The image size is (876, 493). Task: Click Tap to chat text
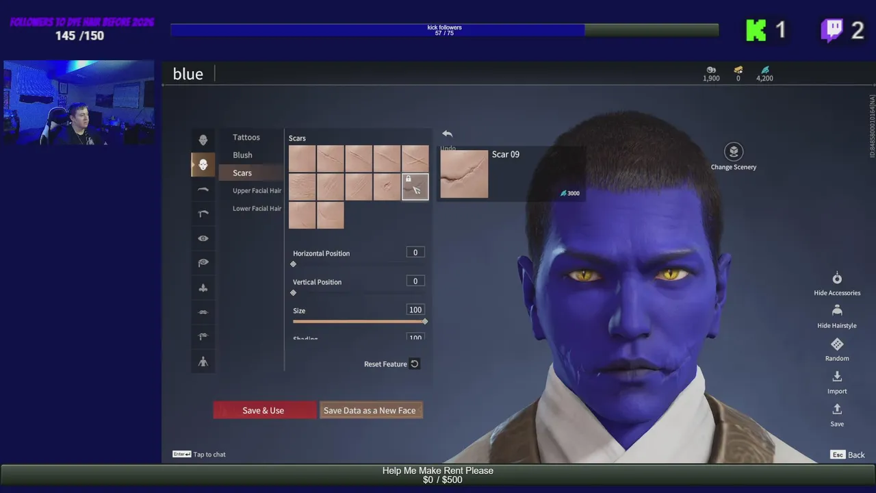[x=209, y=455]
